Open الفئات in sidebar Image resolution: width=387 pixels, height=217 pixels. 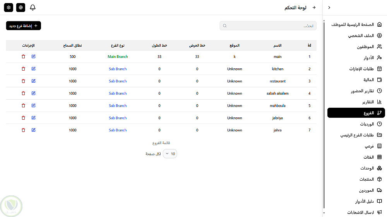click(356, 157)
